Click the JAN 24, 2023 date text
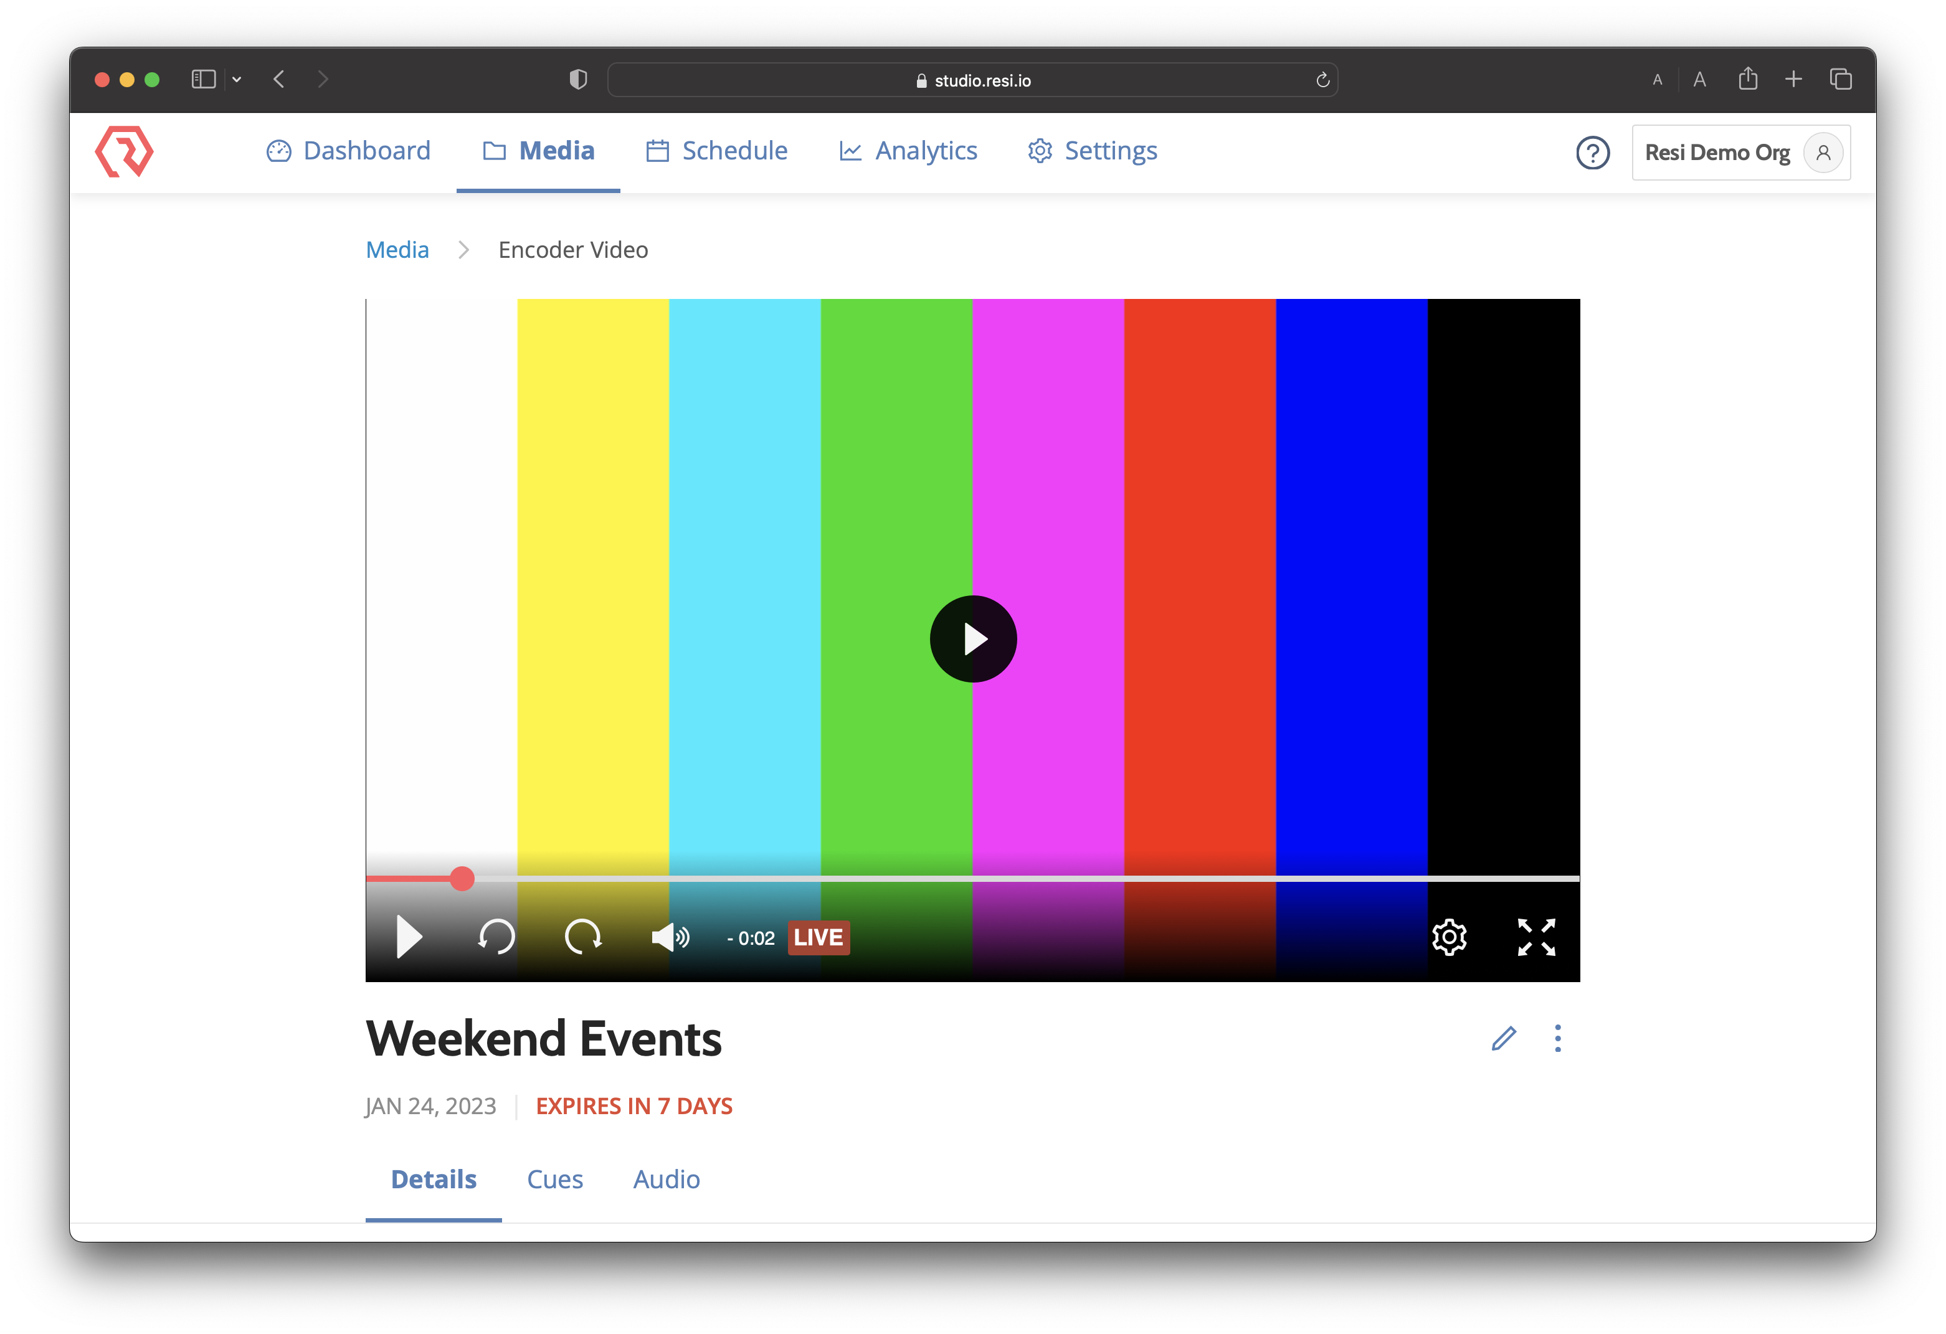The width and height of the screenshot is (1946, 1334). click(x=430, y=1106)
